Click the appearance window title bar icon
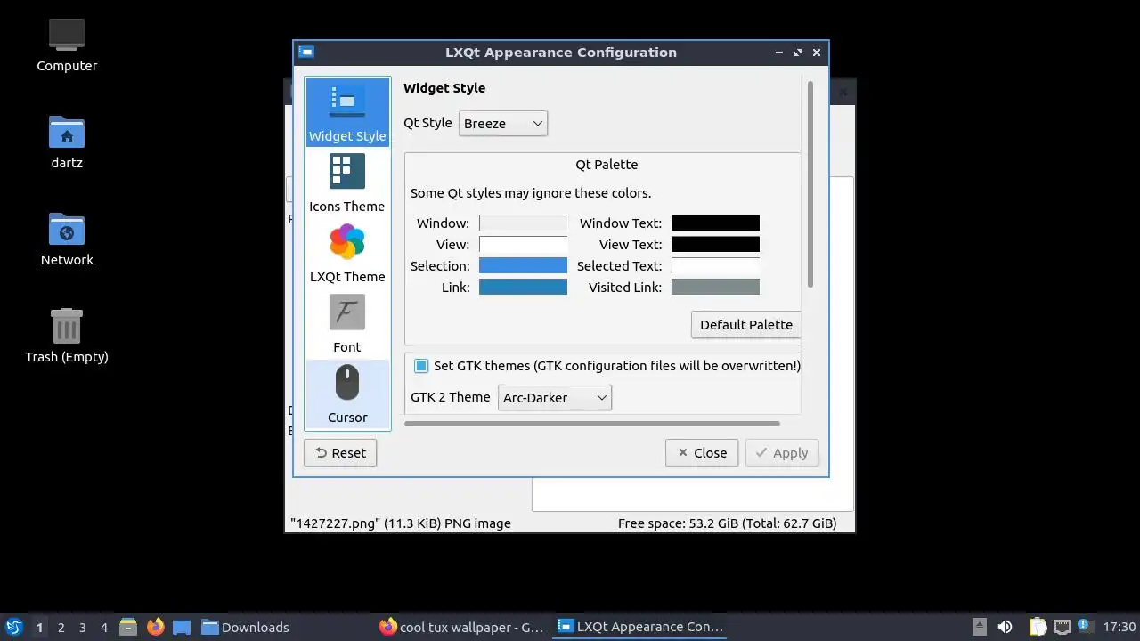This screenshot has height=641, width=1140. pyautogui.click(x=305, y=52)
